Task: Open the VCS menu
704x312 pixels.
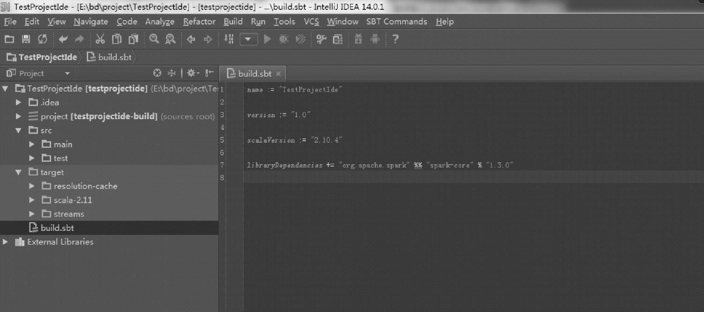Action: [x=311, y=22]
